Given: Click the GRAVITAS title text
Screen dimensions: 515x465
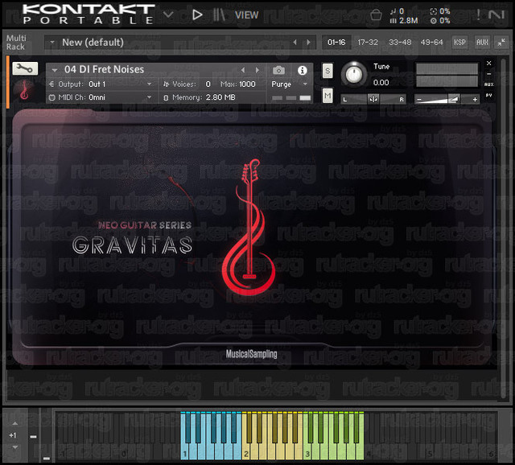Looking at the screenshot, I should click(132, 245).
